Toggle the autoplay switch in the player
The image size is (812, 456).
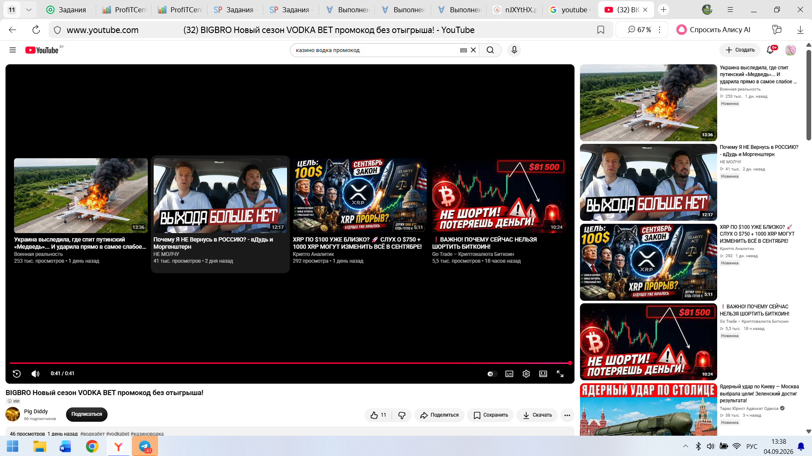[x=492, y=374]
